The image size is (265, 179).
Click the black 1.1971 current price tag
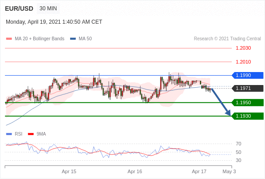(x=247, y=88)
